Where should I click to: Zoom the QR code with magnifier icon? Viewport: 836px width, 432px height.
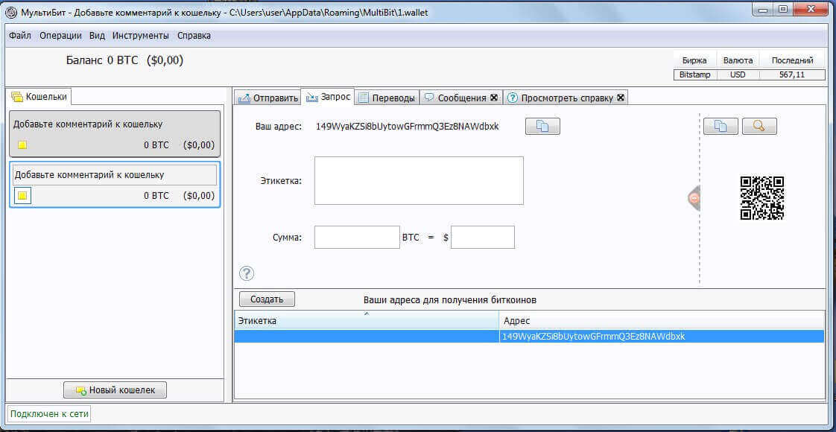[759, 126]
